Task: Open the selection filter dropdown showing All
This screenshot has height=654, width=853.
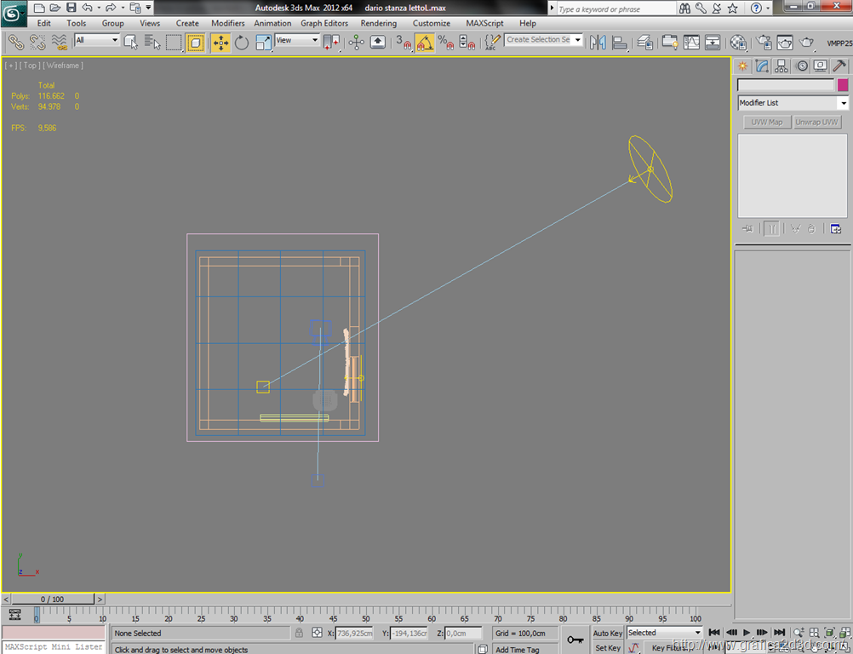Action: pos(97,40)
